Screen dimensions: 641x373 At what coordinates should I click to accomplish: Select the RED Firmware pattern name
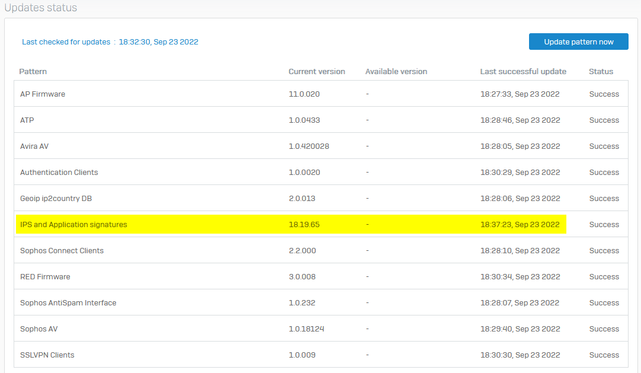45,277
